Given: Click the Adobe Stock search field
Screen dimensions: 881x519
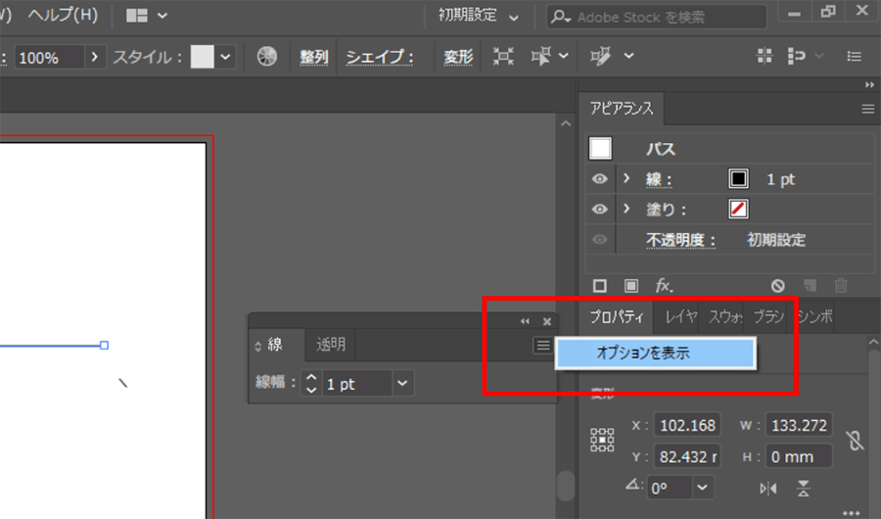Looking at the screenshot, I should [656, 17].
